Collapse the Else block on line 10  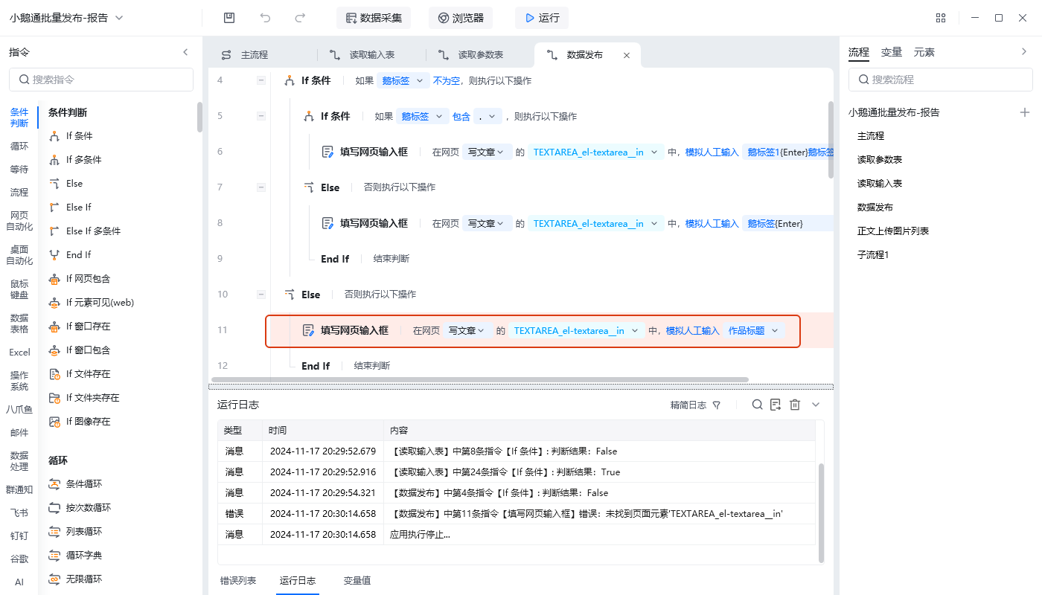[x=261, y=295]
